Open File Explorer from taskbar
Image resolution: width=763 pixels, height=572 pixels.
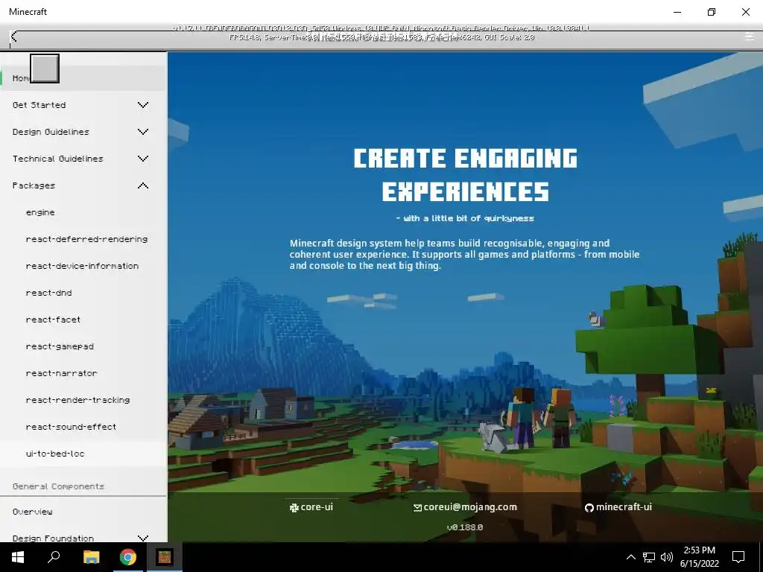pyautogui.click(x=91, y=557)
